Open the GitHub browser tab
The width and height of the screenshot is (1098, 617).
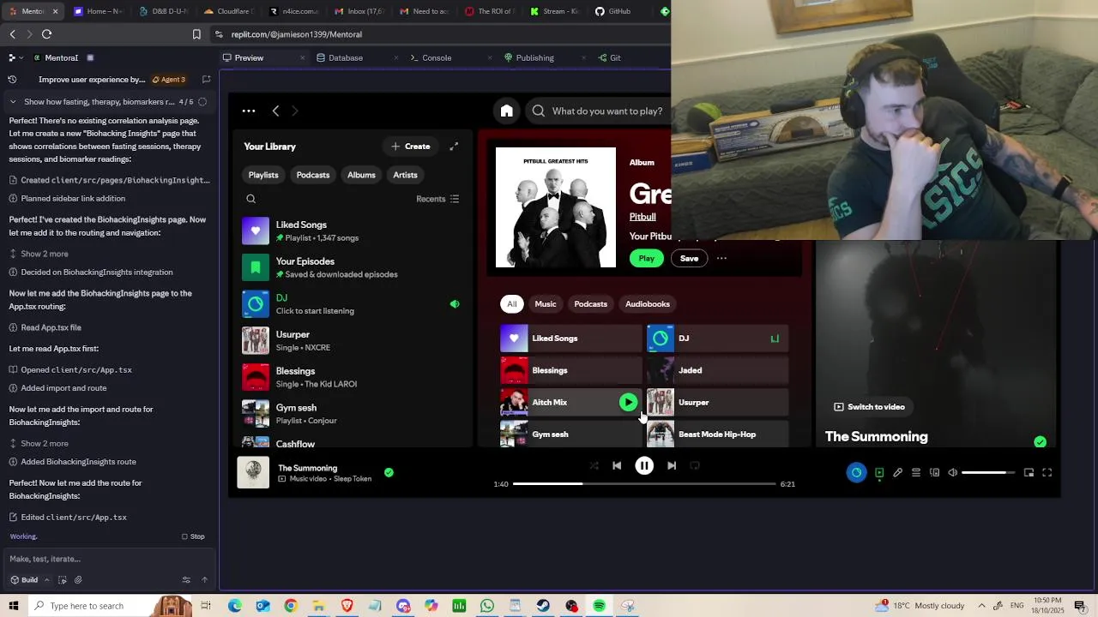pos(612,11)
